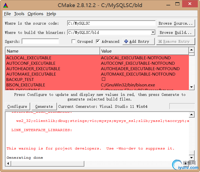200x172 pixels.
Task: Close the CMake window
Action: (x=190, y=4)
